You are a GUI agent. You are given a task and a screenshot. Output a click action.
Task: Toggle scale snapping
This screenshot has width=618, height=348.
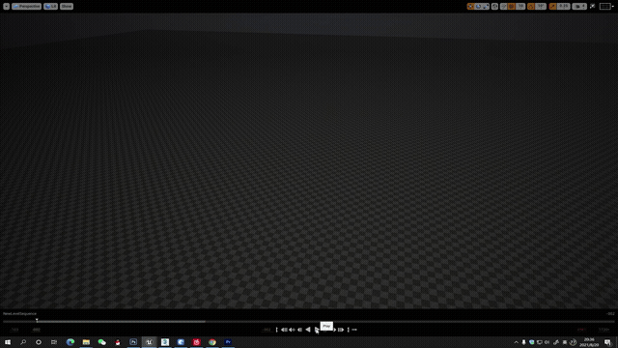click(552, 7)
